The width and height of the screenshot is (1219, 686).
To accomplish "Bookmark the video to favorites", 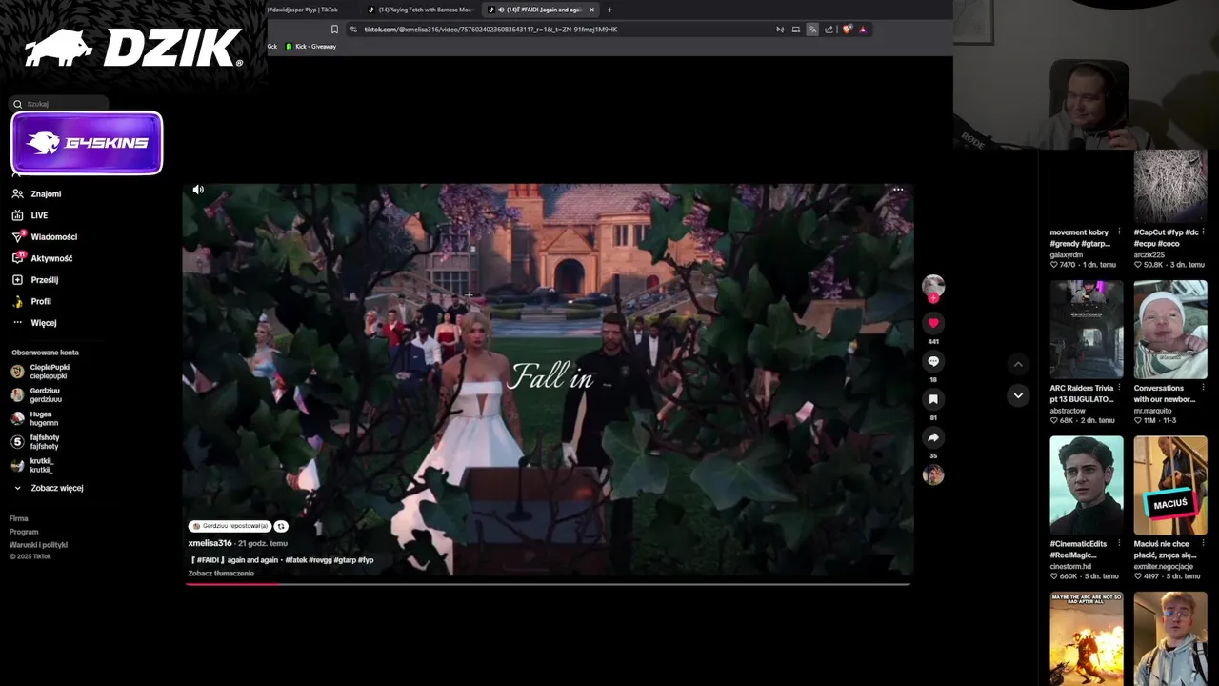I will (933, 399).
